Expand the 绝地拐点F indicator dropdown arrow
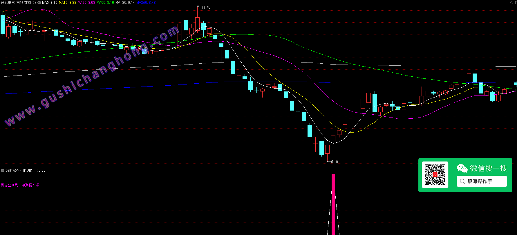517x235 pixels. point(3,170)
